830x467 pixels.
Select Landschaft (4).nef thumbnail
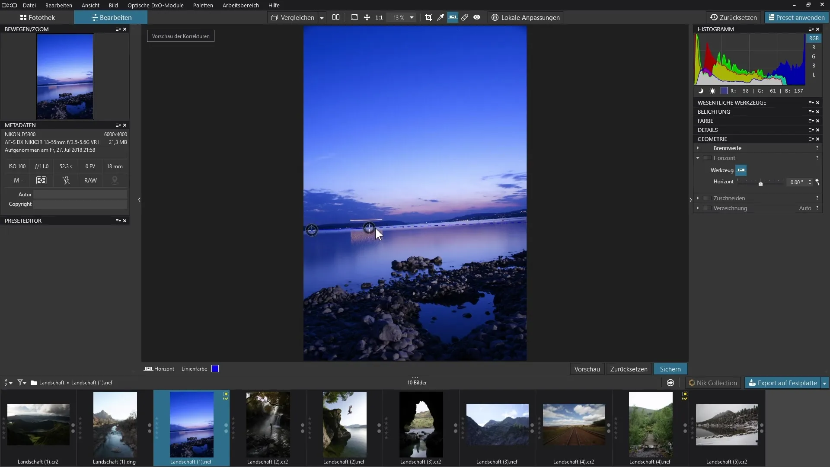point(651,425)
